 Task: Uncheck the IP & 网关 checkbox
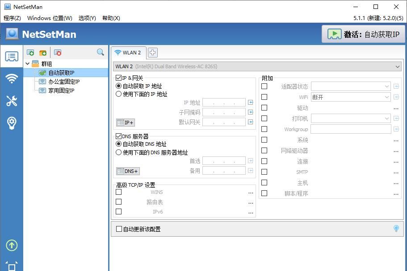pos(119,78)
